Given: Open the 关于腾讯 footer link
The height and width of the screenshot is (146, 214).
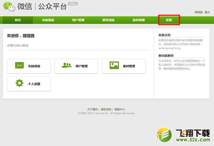Looking at the screenshot, I should tap(93, 109).
